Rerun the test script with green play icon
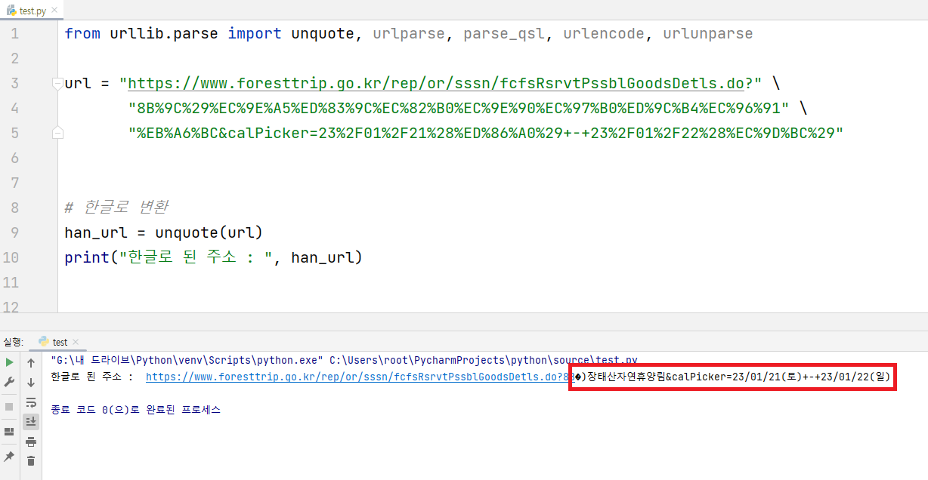 [x=9, y=362]
